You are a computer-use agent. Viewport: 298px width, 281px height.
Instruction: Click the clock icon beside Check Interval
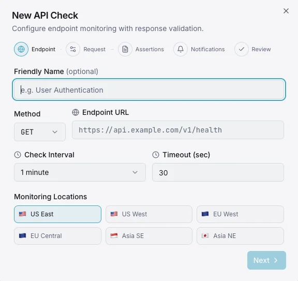[18, 155]
